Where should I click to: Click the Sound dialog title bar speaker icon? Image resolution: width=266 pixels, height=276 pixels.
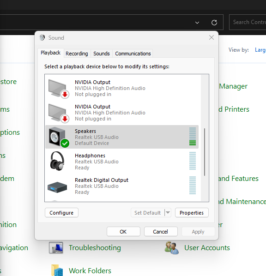pos(42,37)
